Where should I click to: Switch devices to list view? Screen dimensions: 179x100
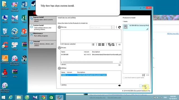pyautogui.click(x=93, y=44)
